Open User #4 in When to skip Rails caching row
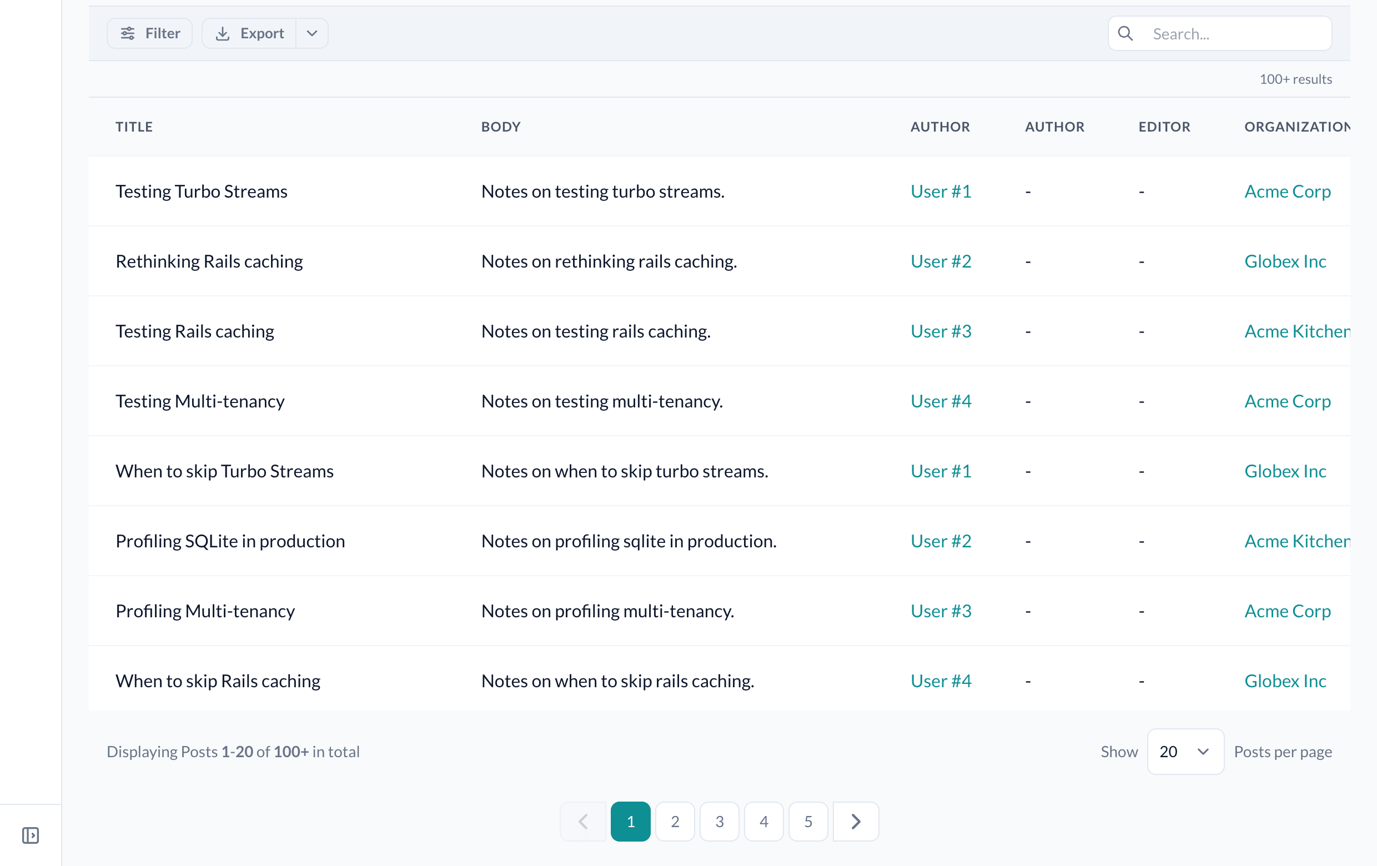The height and width of the screenshot is (866, 1377). 941,680
